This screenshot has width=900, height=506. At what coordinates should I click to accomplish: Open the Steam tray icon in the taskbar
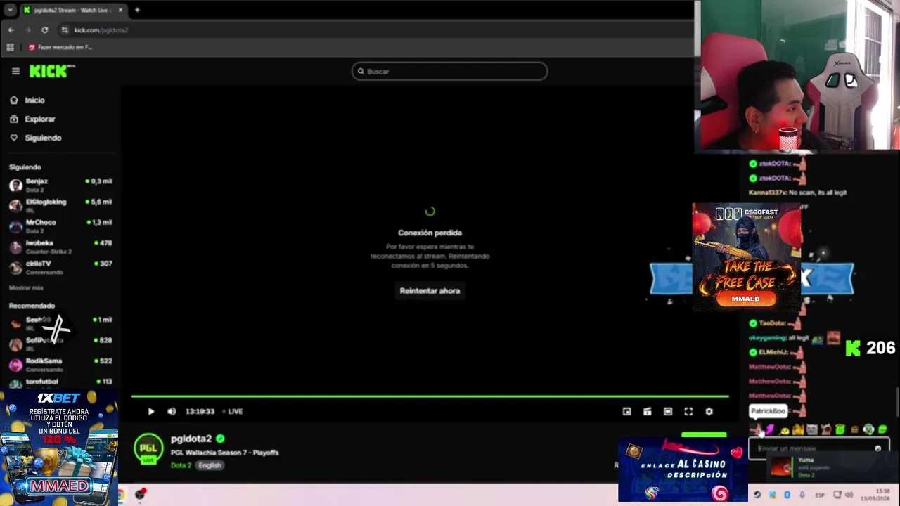point(757,495)
